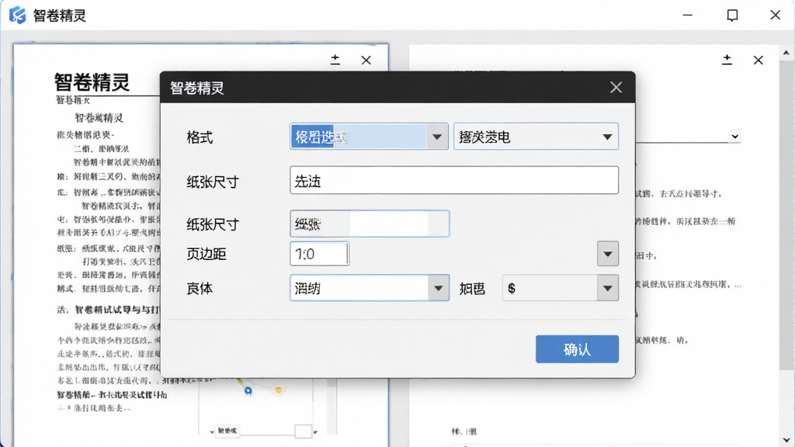Image resolution: width=795 pixels, height=447 pixels.
Task: Confirm with the 确认 button
Action: point(577,349)
